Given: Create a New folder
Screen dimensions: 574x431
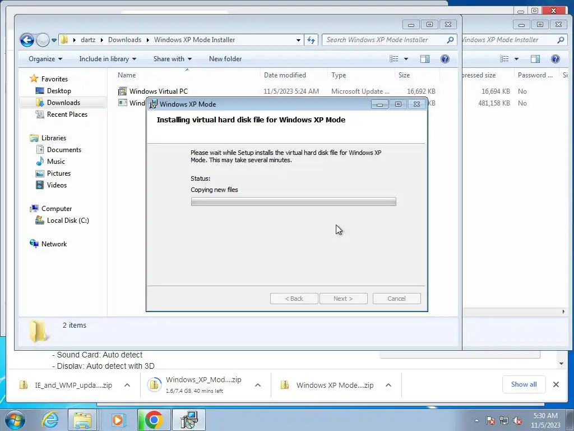Looking at the screenshot, I should click(x=225, y=58).
